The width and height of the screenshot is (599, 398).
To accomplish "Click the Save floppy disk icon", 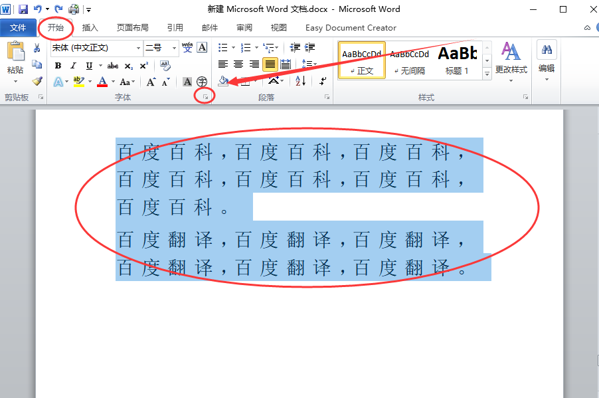I will [23, 9].
